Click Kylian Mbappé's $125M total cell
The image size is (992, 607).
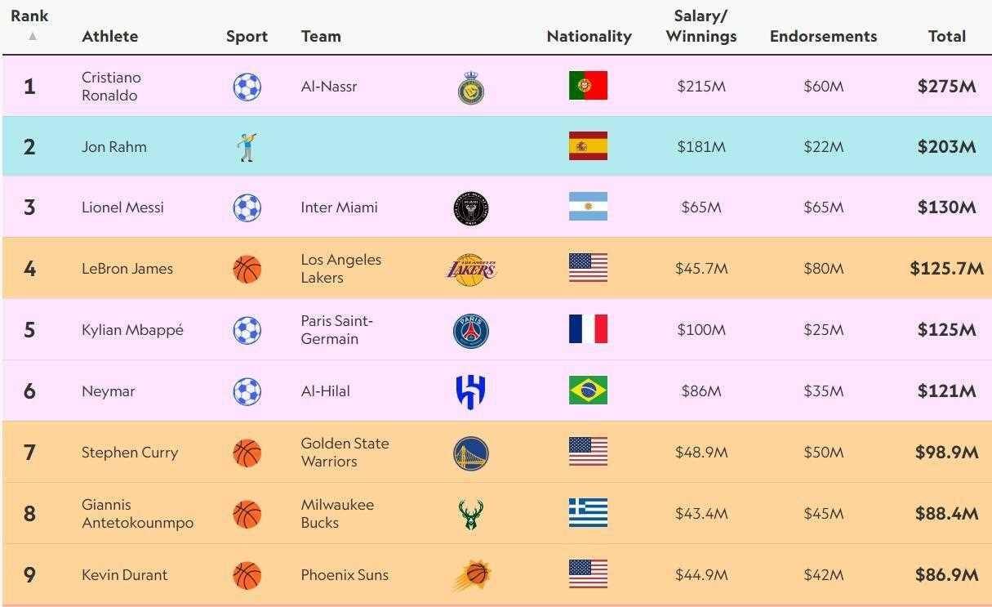tap(946, 330)
